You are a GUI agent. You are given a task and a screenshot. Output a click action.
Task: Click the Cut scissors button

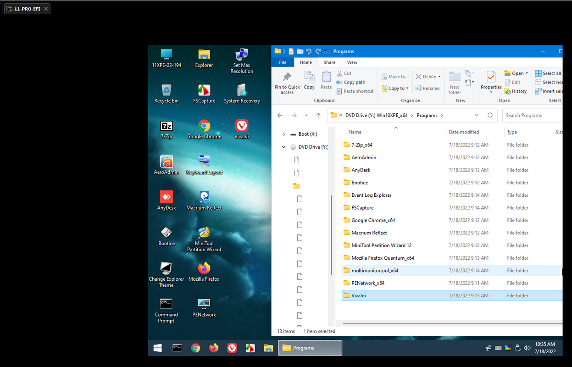point(344,73)
